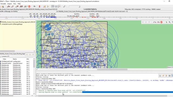Click the contents list scroll-down arrow

point(34,94)
